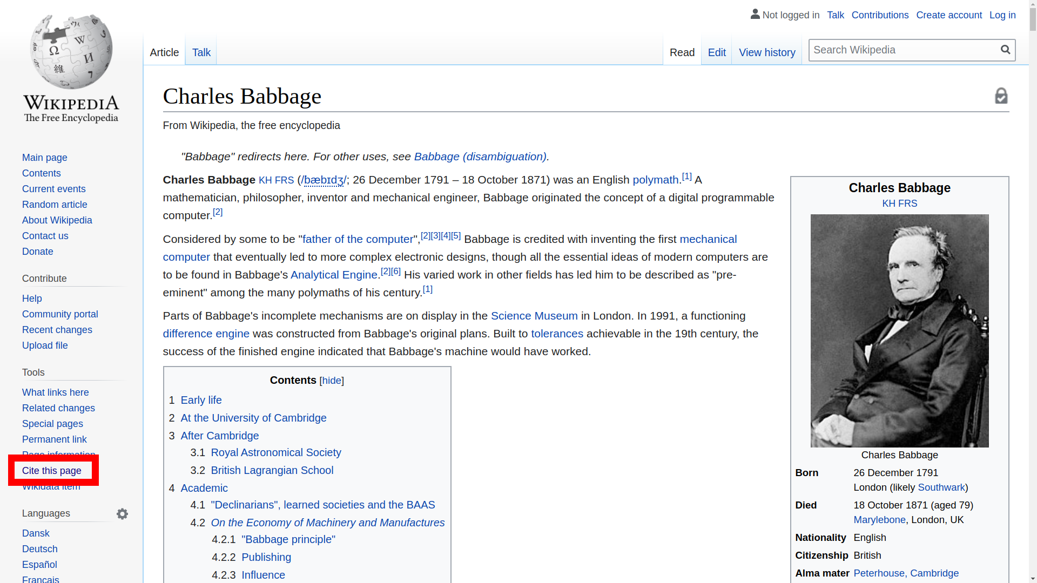The height and width of the screenshot is (583, 1037).
Task: Visit the Deutsch language version
Action: [39, 548]
